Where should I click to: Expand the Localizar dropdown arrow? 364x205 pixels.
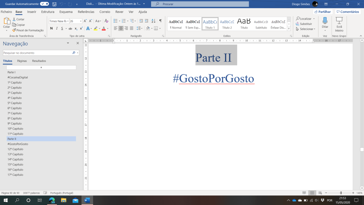click(x=314, y=19)
